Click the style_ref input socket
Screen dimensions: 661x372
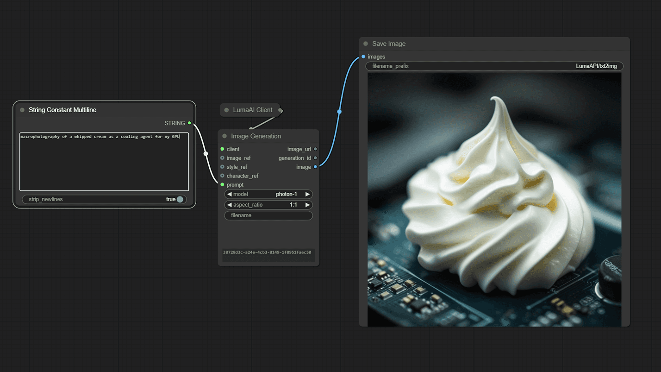pos(222,167)
